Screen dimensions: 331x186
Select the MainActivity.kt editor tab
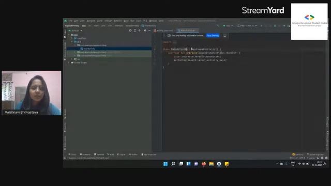[x=187, y=30]
